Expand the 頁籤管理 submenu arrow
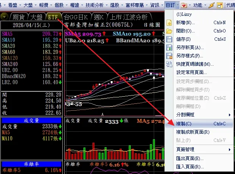The image size is (235, 174). click(x=230, y=149)
